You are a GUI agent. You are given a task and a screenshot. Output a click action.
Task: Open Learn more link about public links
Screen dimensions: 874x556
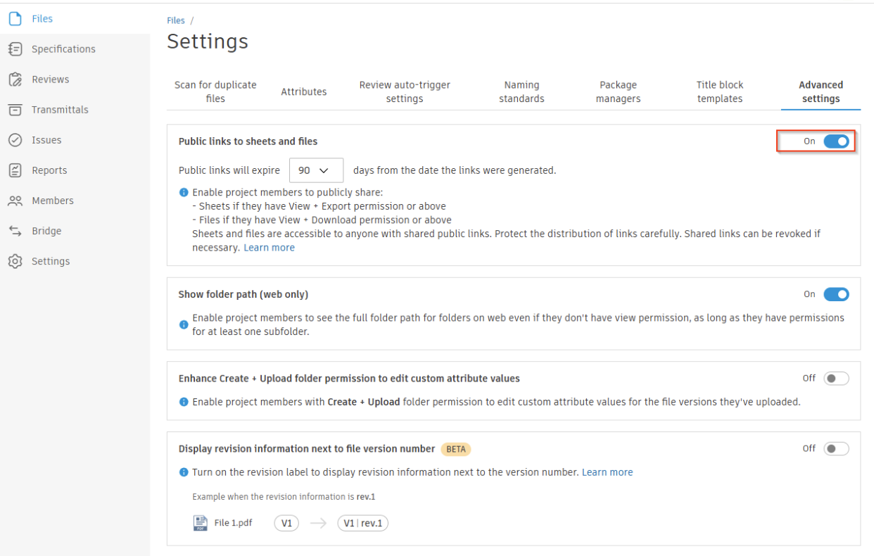pos(269,248)
